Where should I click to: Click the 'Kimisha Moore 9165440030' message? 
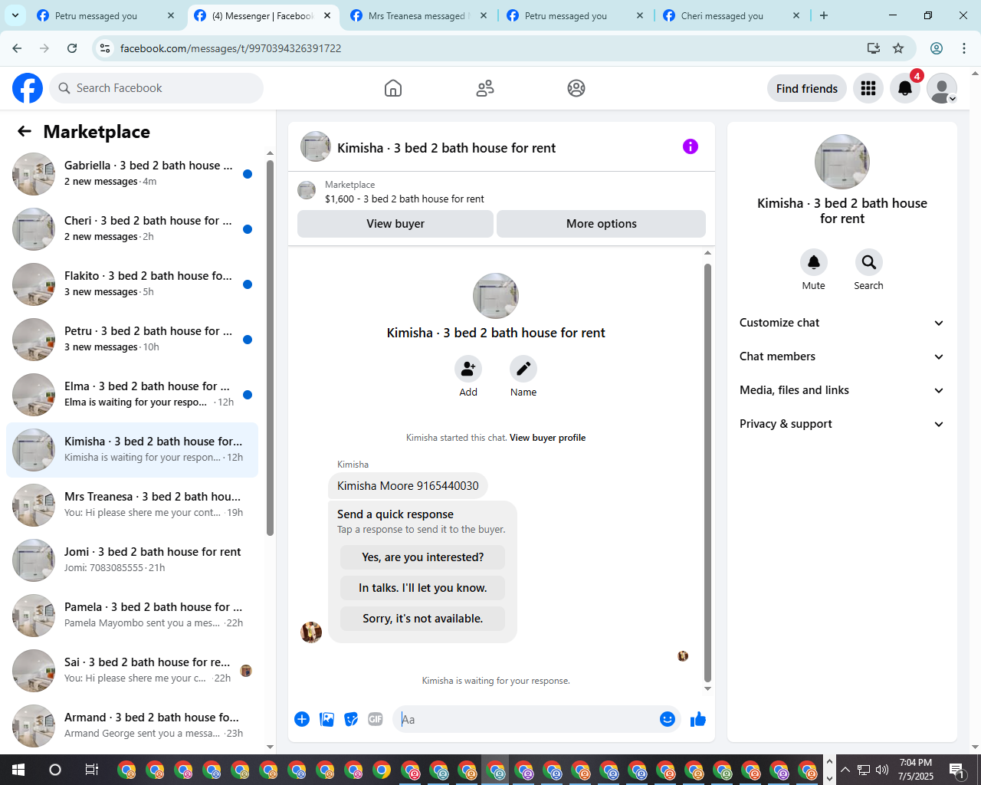[408, 486]
